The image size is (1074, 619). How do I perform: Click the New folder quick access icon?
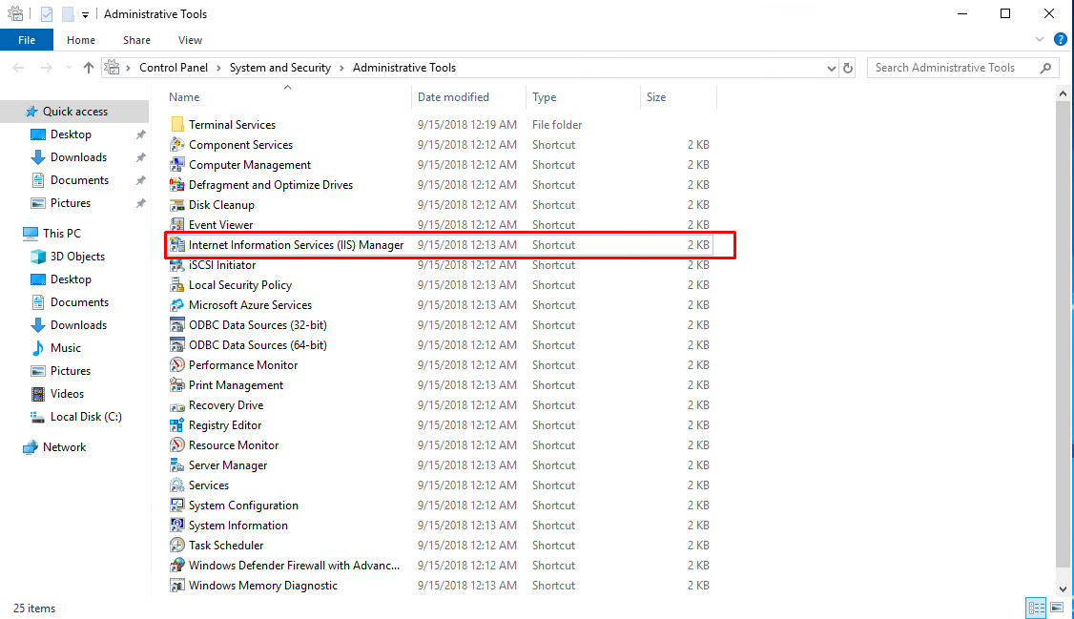(67, 14)
